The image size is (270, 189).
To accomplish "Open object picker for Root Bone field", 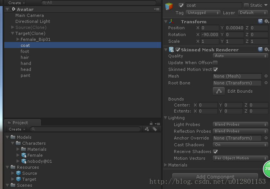I will pyautogui.click(x=266, y=83).
